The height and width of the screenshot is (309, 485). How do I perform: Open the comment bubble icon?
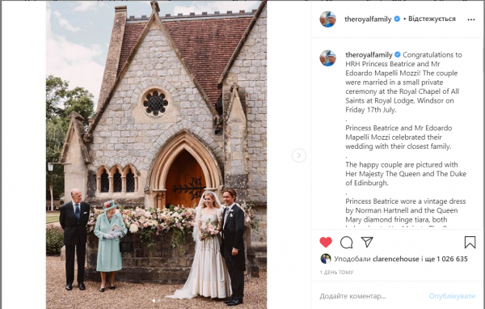tap(347, 243)
